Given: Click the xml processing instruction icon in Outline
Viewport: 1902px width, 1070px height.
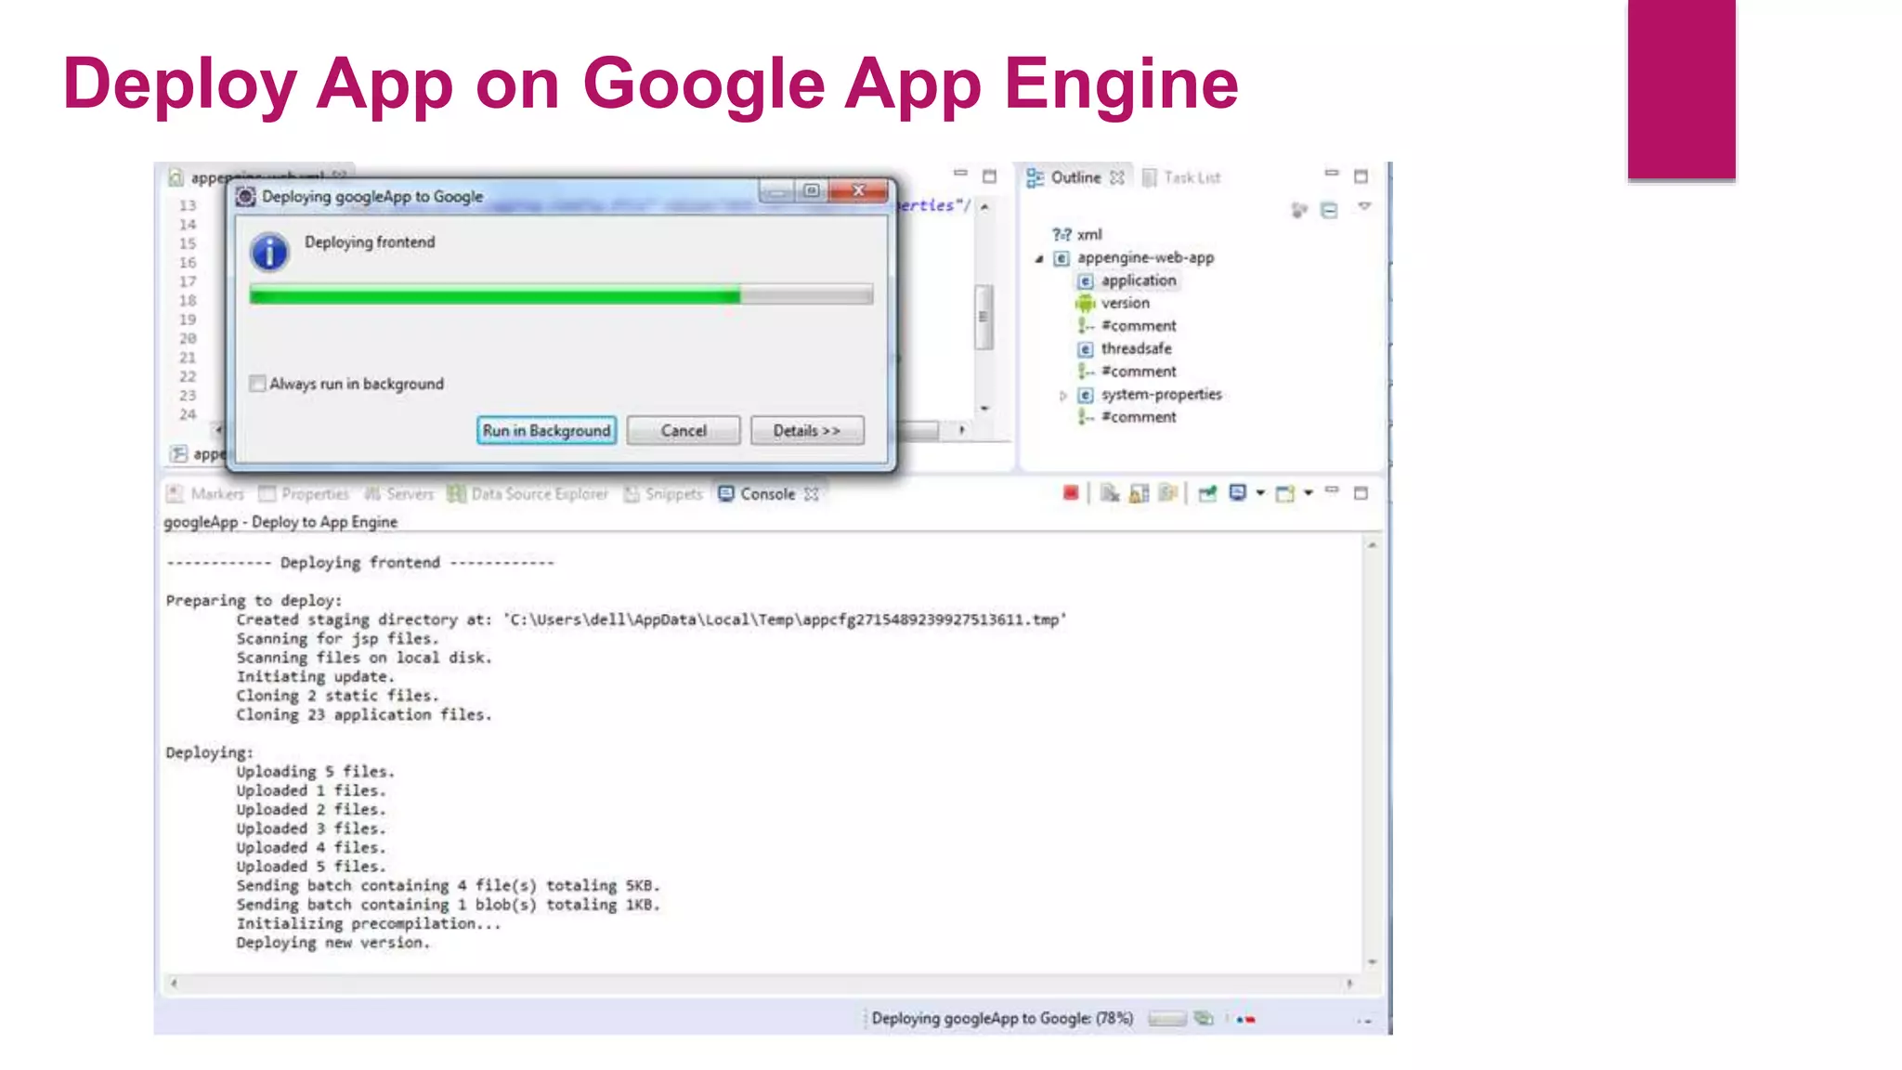Looking at the screenshot, I should pyautogui.click(x=1061, y=235).
